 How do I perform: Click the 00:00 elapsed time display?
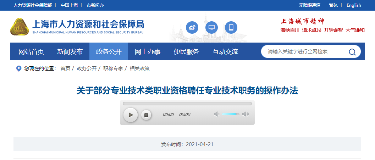tap(169, 115)
